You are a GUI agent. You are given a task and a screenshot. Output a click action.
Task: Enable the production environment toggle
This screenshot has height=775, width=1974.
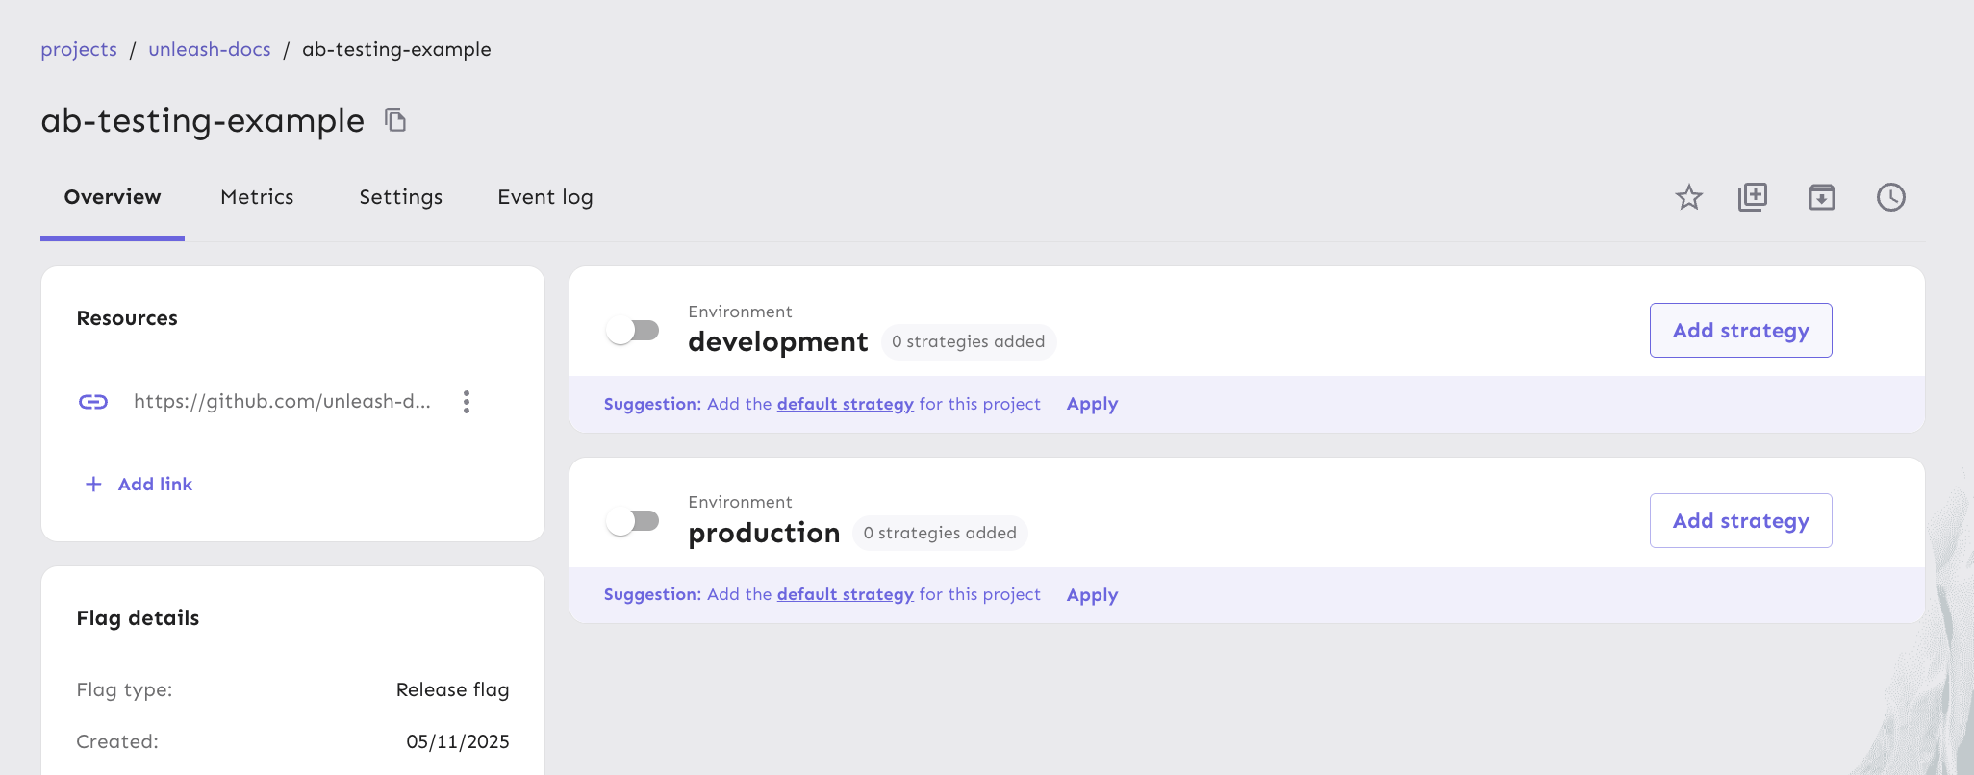(x=633, y=521)
